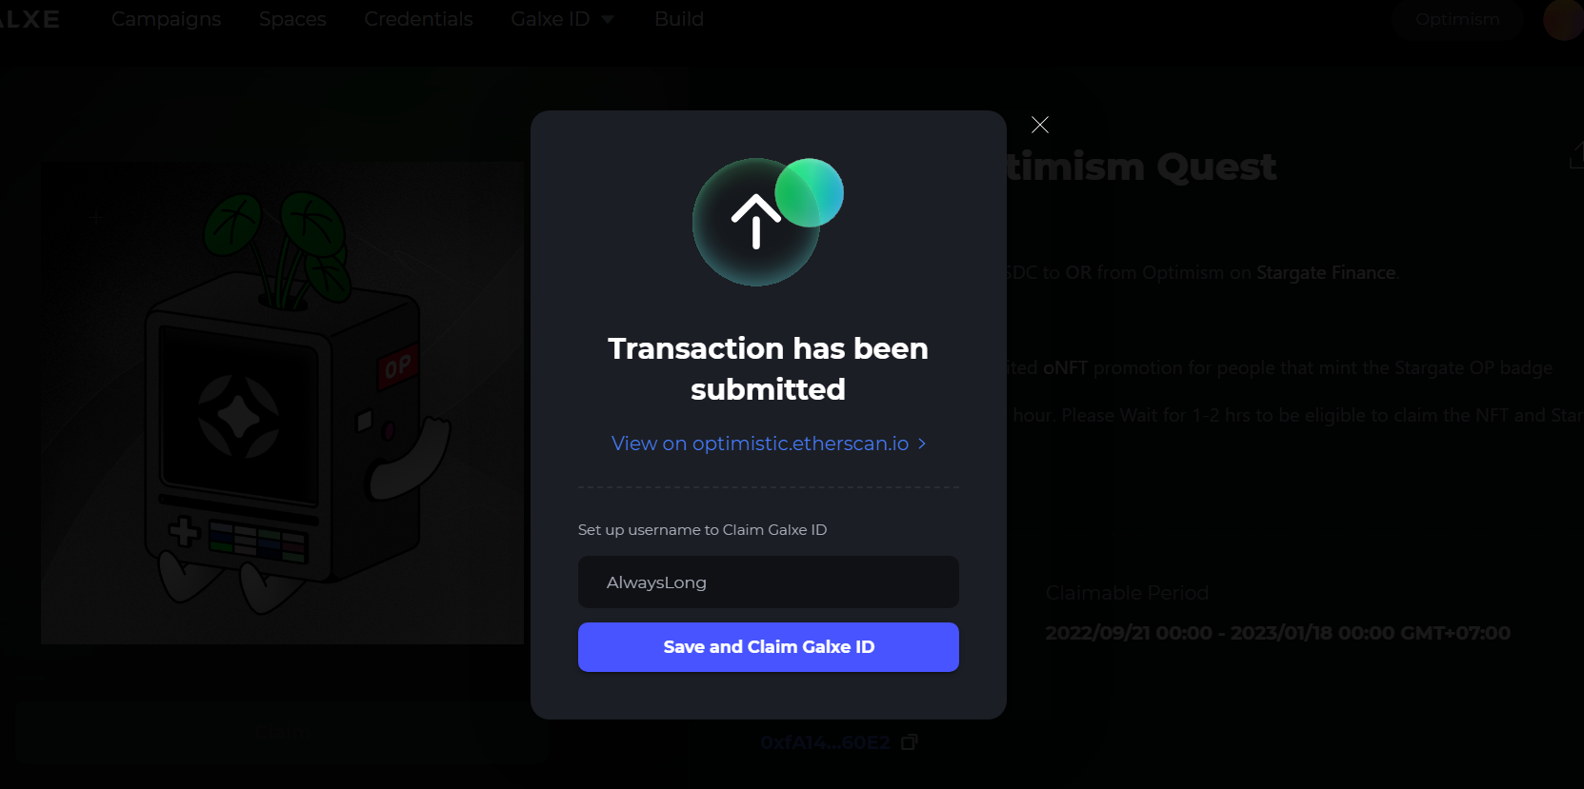Expand the Galxe ID dropdown arrow

coord(607,19)
